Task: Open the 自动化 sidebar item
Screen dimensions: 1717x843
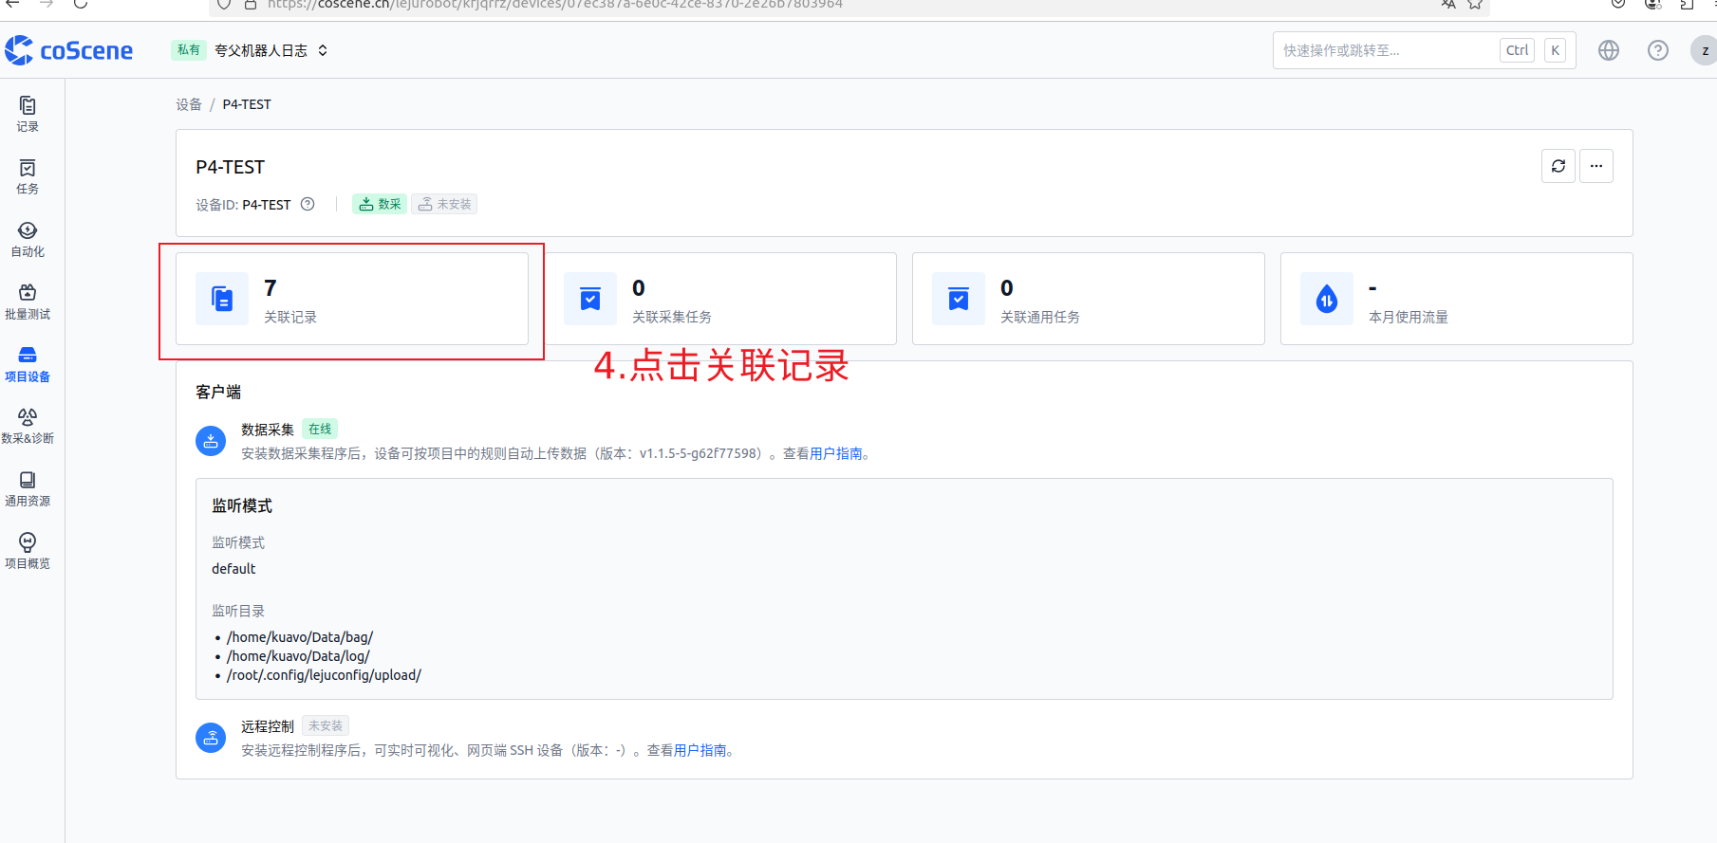Action: point(28,239)
